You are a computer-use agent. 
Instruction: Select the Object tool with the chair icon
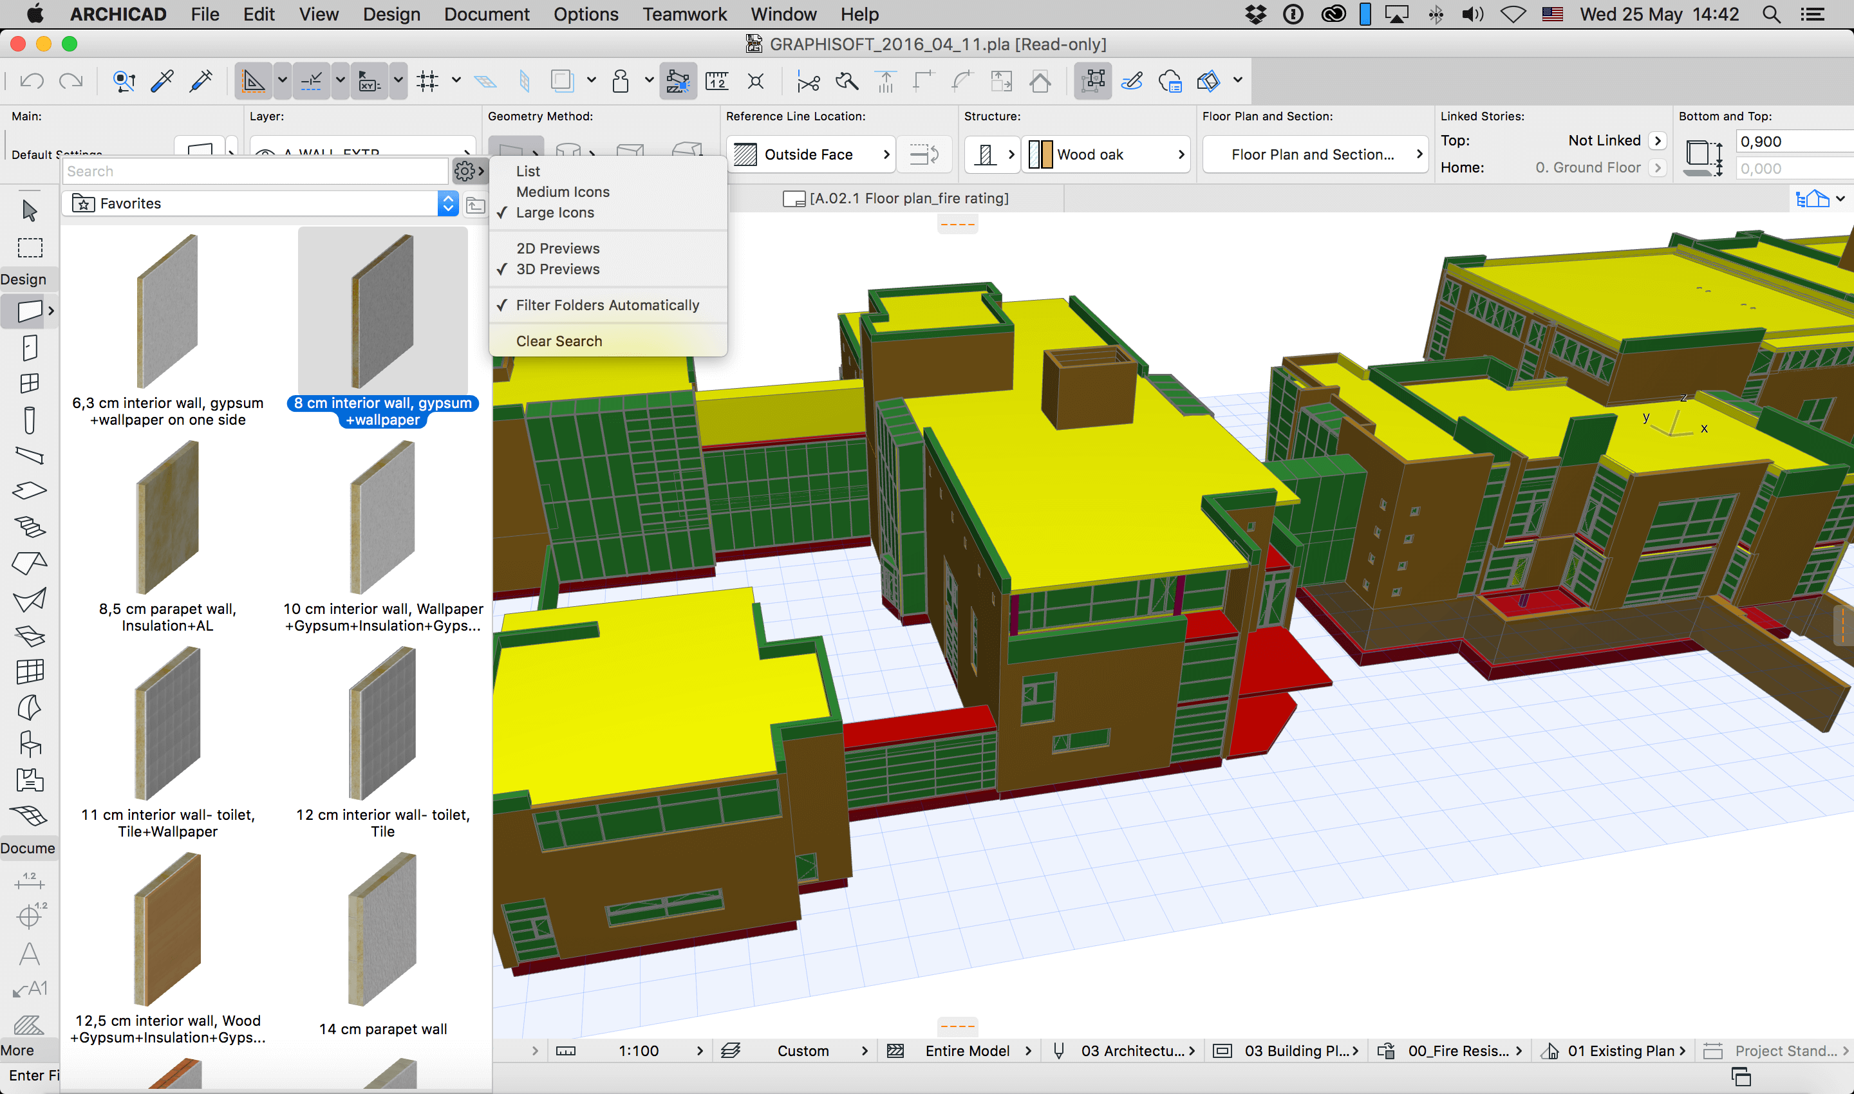click(x=30, y=745)
